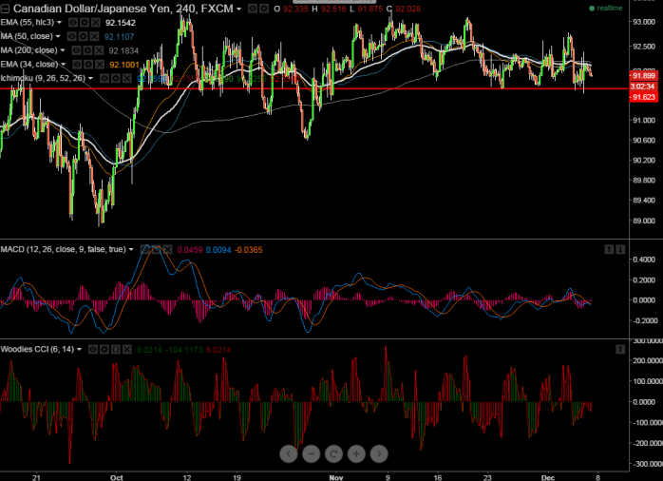Viewport: 663px width, 481px height.
Task: Hide the MACD indicator with eye icon
Action: click(x=145, y=250)
